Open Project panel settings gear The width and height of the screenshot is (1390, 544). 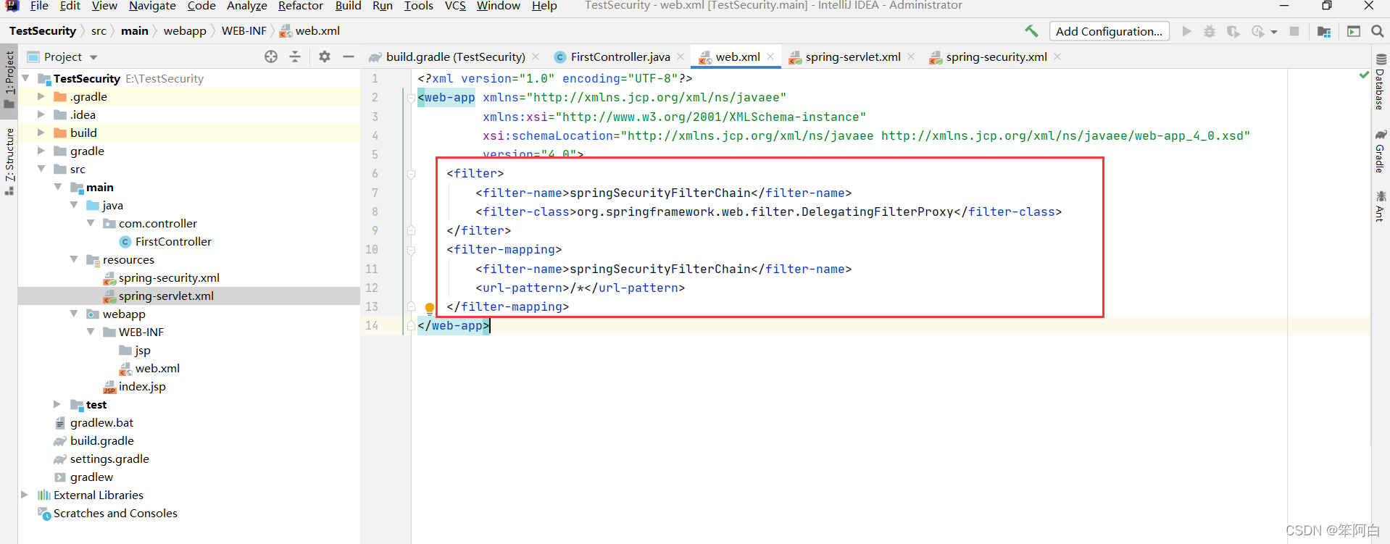325,57
